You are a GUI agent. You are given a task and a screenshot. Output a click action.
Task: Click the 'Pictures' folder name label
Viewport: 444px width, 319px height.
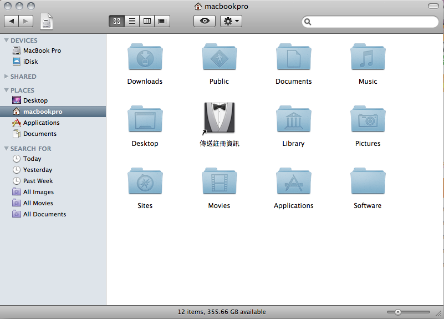click(x=368, y=144)
